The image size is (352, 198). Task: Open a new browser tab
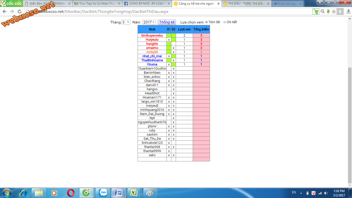(275, 4)
